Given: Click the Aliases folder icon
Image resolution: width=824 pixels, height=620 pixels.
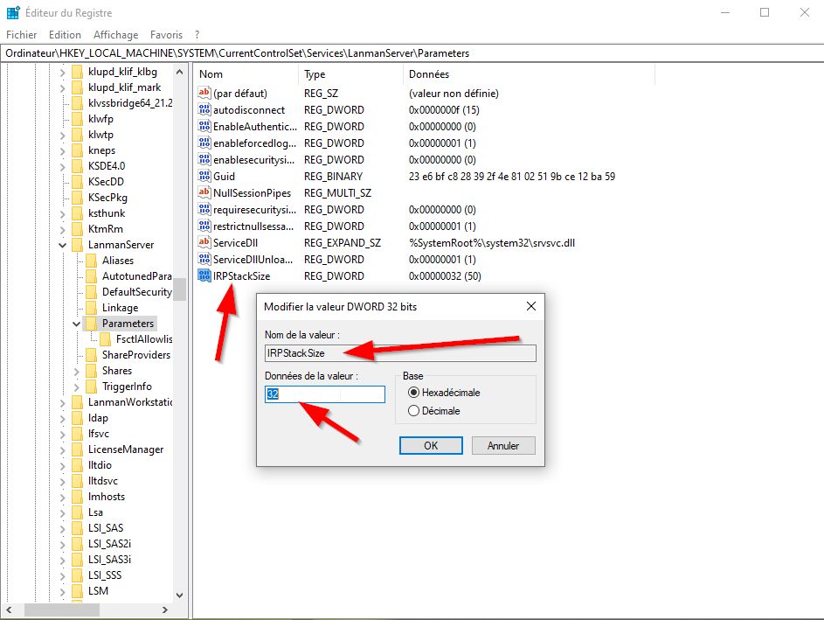Looking at the screenshot, I should [x=91, y=261].
